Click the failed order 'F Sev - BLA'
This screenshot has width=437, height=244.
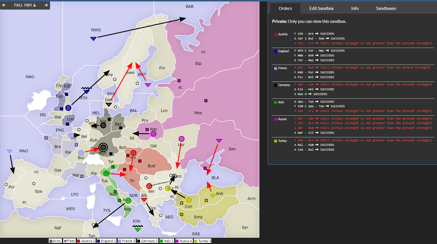pos(363,123)
